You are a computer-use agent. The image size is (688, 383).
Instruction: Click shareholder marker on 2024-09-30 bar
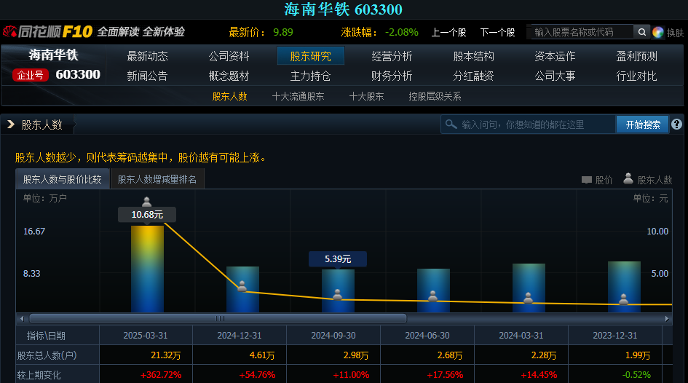[x=337, y=295]
